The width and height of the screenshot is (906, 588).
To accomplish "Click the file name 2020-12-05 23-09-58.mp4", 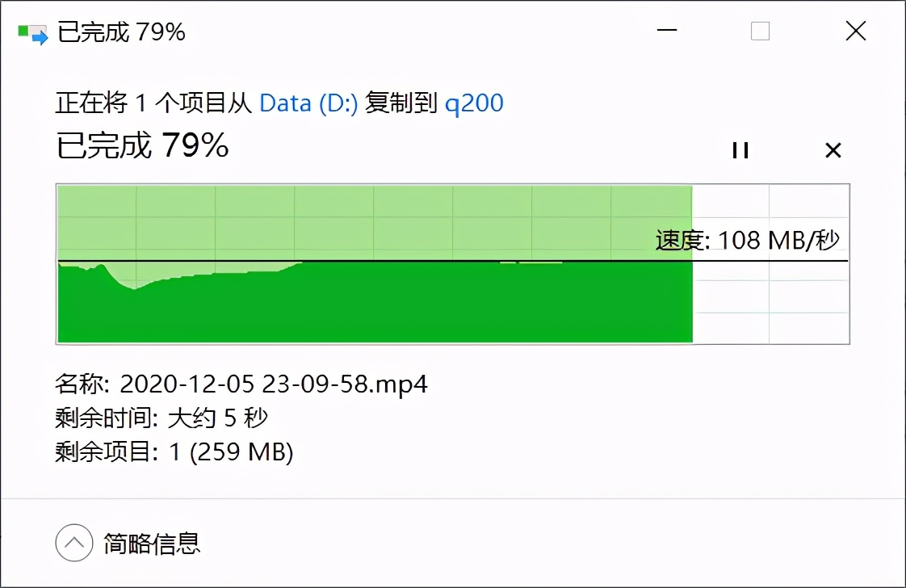I will (273, 384).
